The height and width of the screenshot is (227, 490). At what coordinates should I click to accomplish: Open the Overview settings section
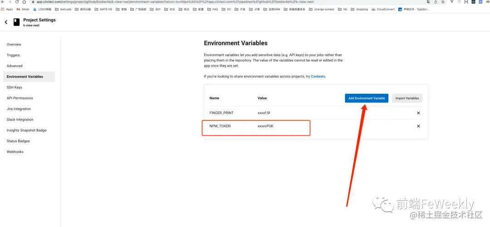coord(14,44)
